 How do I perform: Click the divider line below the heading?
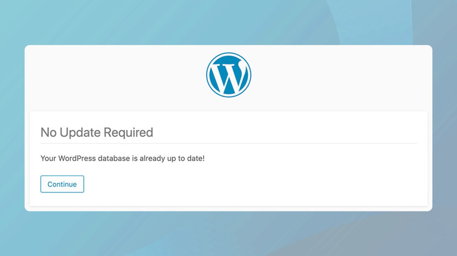228,143
